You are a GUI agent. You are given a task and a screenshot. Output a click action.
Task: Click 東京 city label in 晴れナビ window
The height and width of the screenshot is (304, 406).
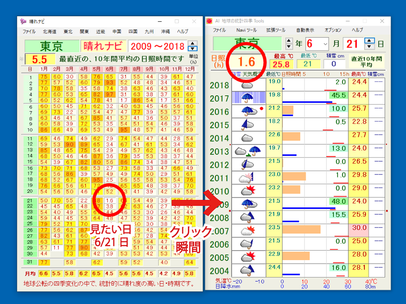[51, 46]
